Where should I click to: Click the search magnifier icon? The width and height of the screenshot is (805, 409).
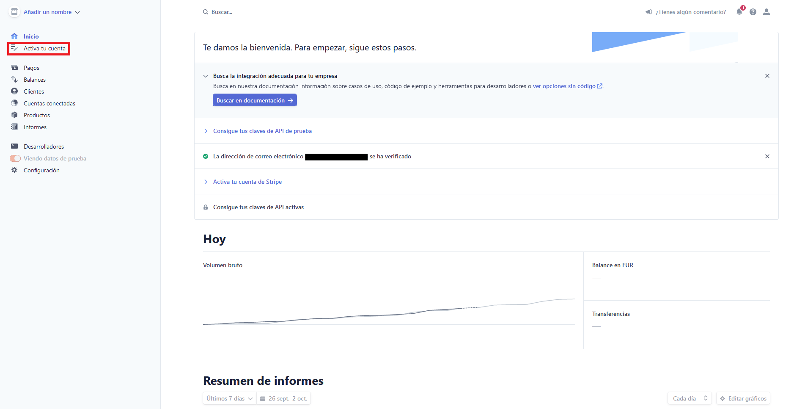pos(206,12)
